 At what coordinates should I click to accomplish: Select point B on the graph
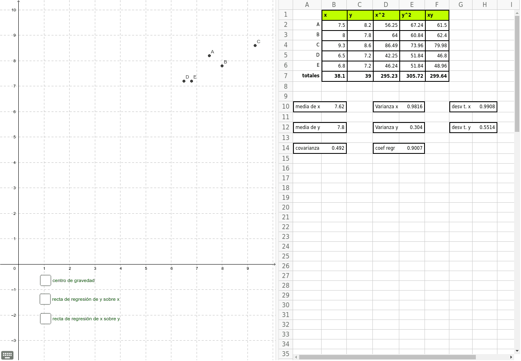(222, 66)
